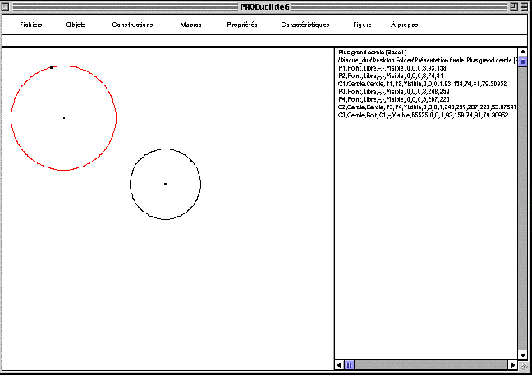Viewport: 532px width, 375px height.
Task: Click the vertical scrollbar thumb
Action: coord(522,62)
